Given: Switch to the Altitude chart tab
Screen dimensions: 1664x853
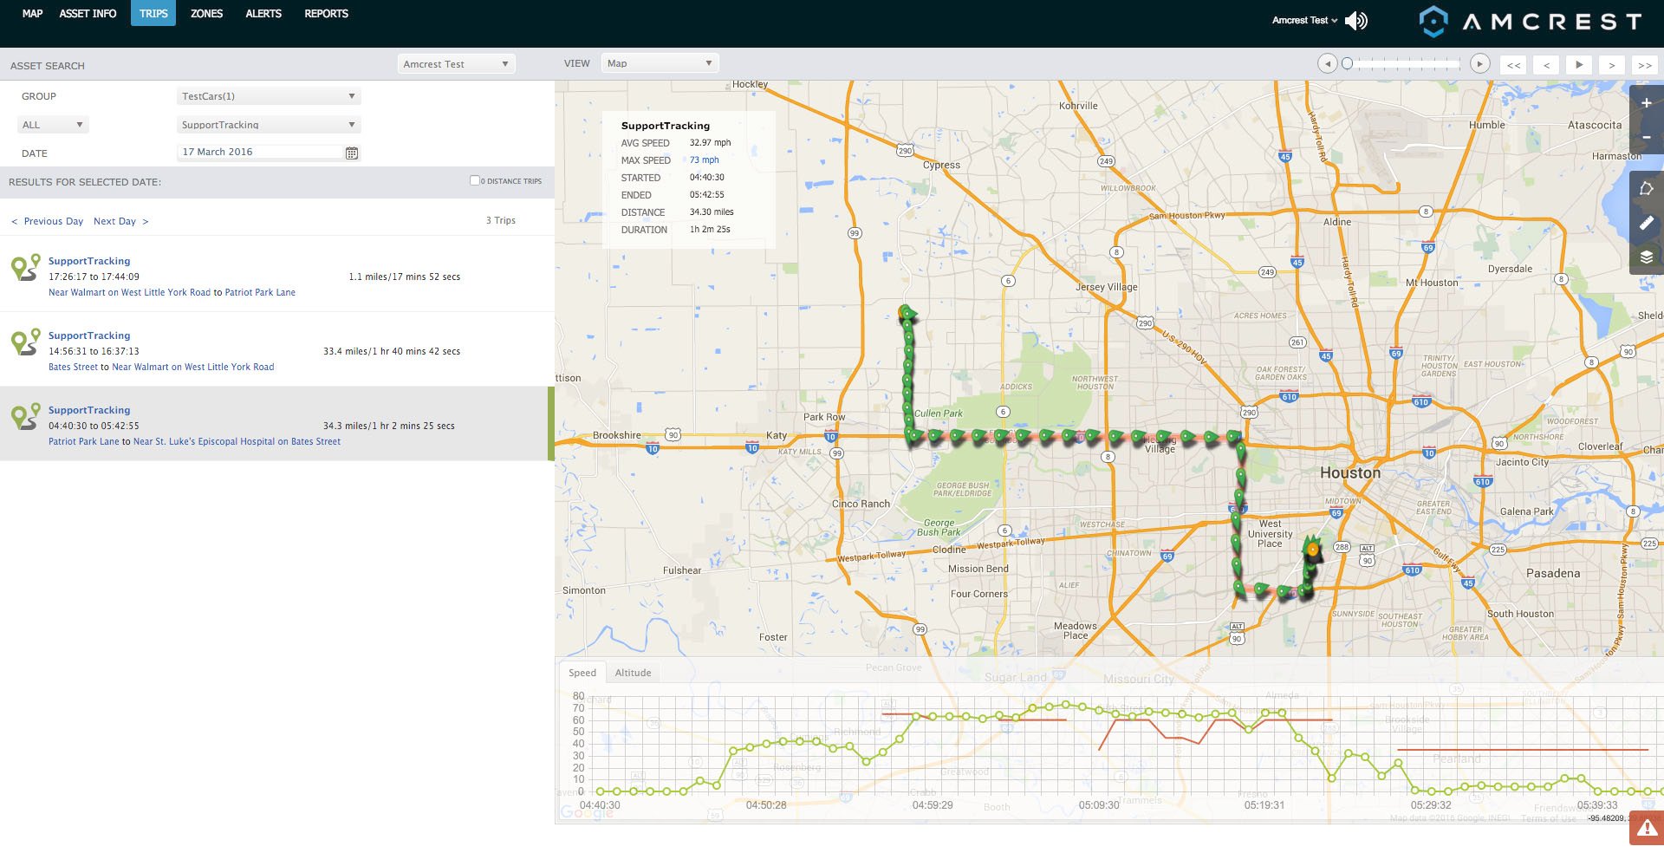Looking at the screenshot, I should tap(633, 673).
